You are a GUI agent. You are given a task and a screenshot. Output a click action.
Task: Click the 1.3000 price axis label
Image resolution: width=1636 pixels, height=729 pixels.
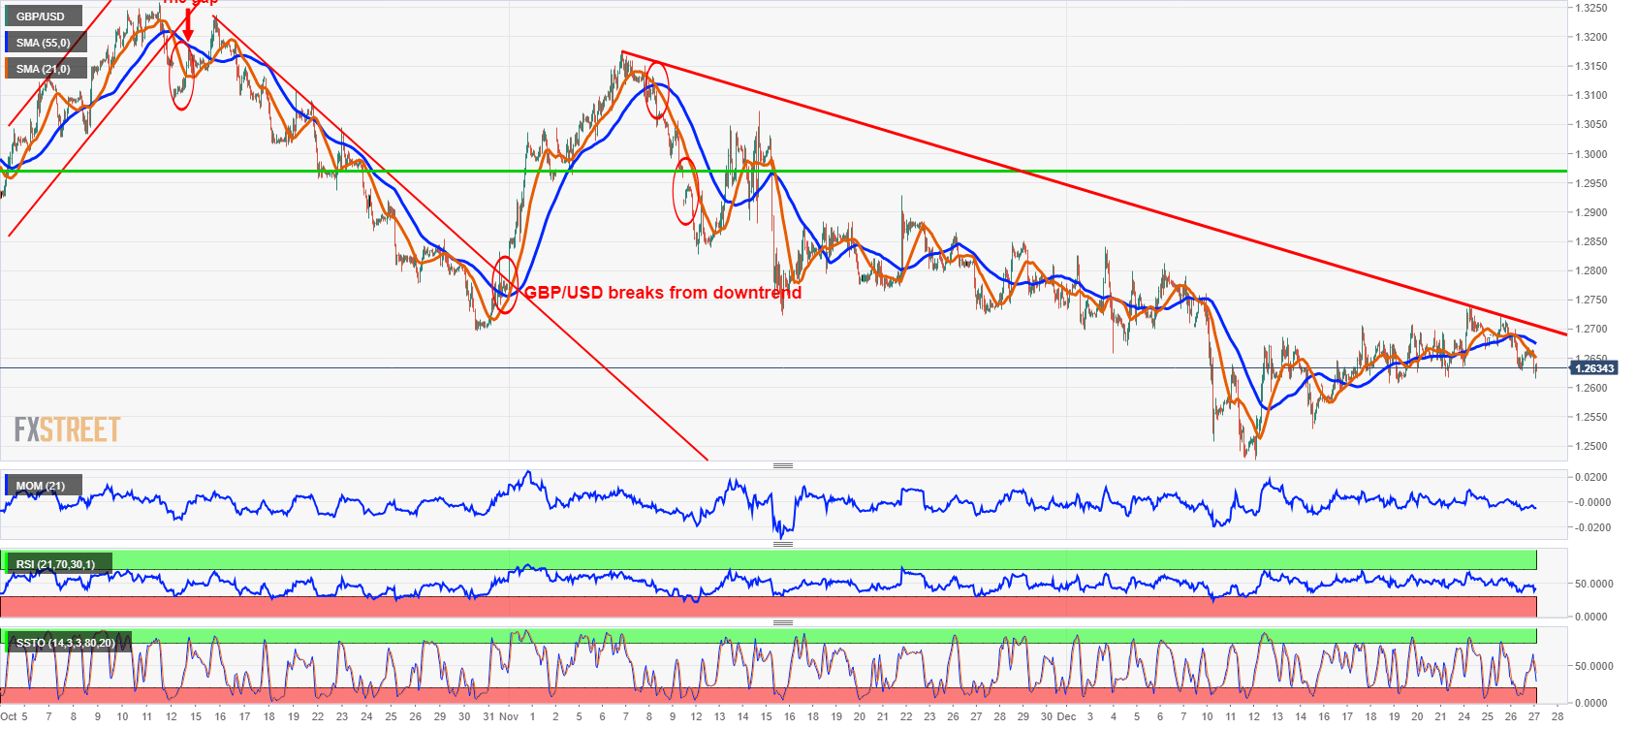(1590, 154)
